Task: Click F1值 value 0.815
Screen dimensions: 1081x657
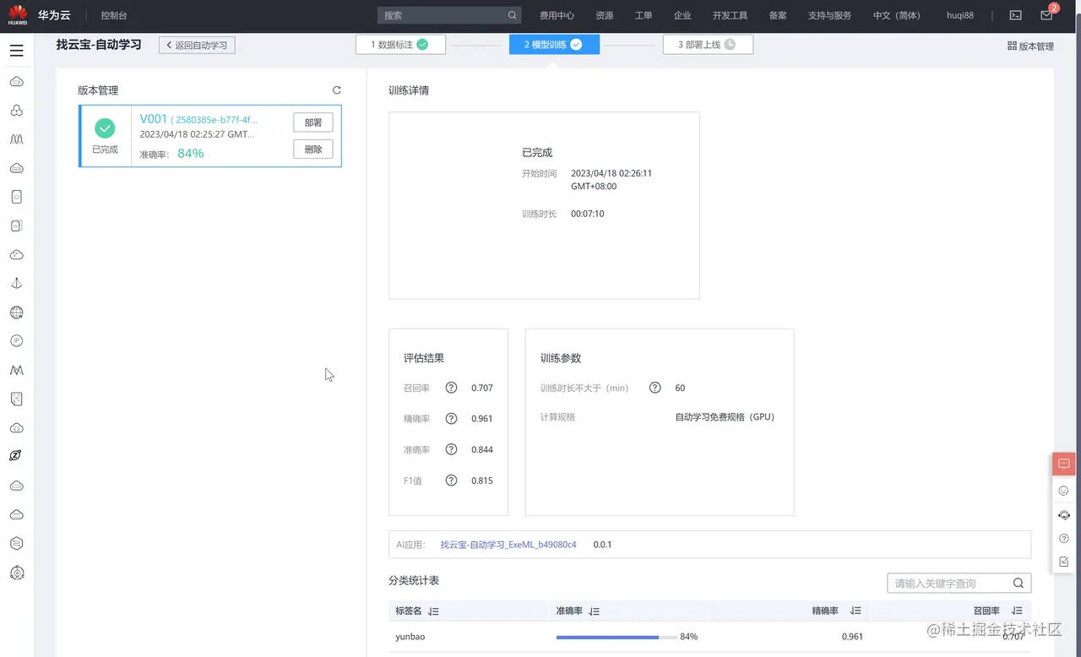Action: 482,481
